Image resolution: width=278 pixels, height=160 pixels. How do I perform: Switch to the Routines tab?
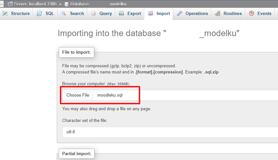point(228,14)
